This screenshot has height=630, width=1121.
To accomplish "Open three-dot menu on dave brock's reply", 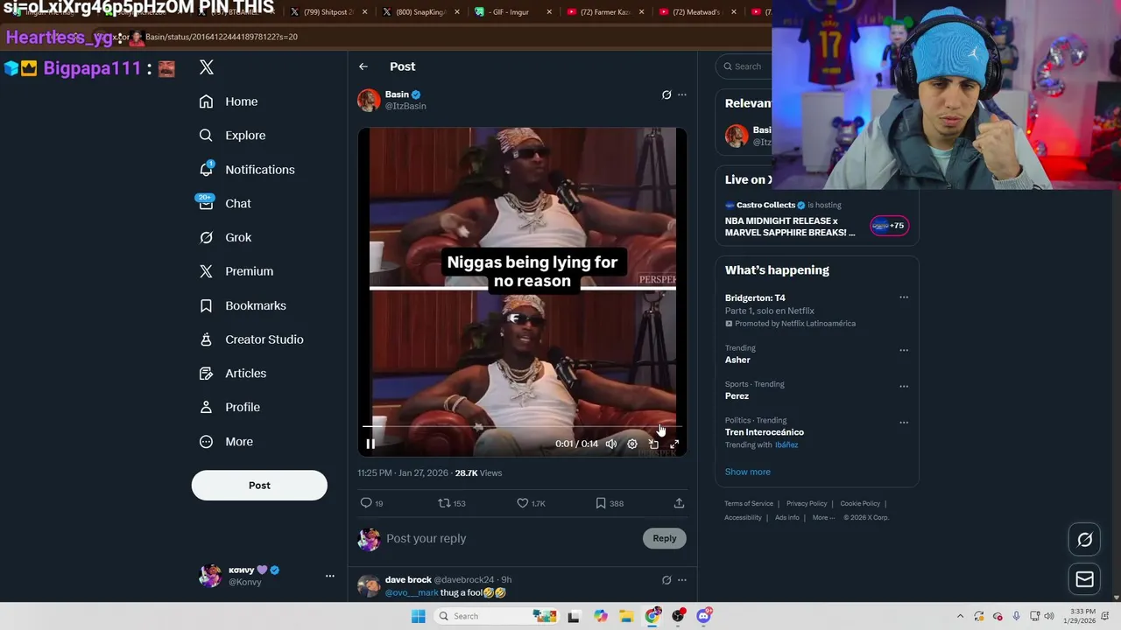I will pyautogui.click(x=682, y=580).
